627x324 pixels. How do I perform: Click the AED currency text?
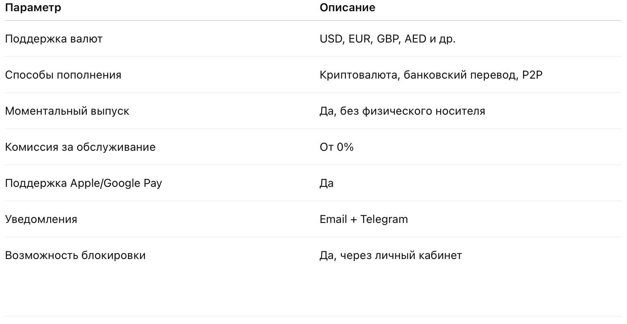click(415, 39)
